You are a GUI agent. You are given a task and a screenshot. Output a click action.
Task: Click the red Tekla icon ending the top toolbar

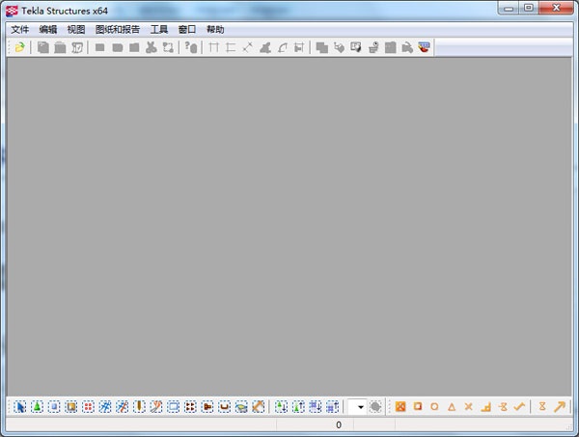click(424, 47)
